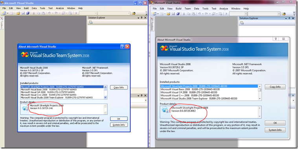Viewport: 298px width, 149px height.
Task: Open the Toolbox tab in right window
Action: coord(152,24)
